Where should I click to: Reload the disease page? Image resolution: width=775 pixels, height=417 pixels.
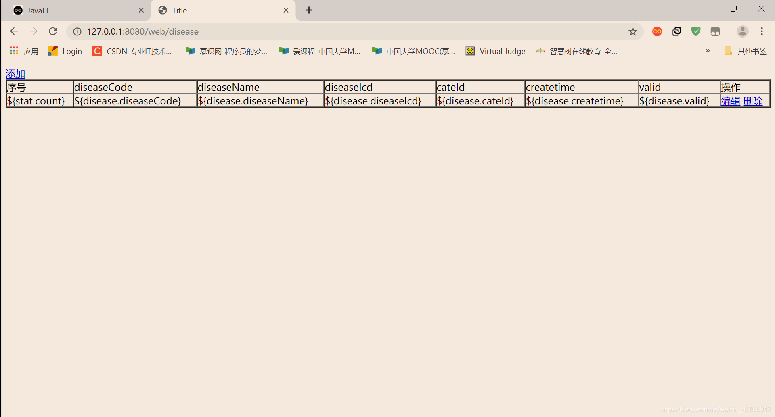coord(53,31)
